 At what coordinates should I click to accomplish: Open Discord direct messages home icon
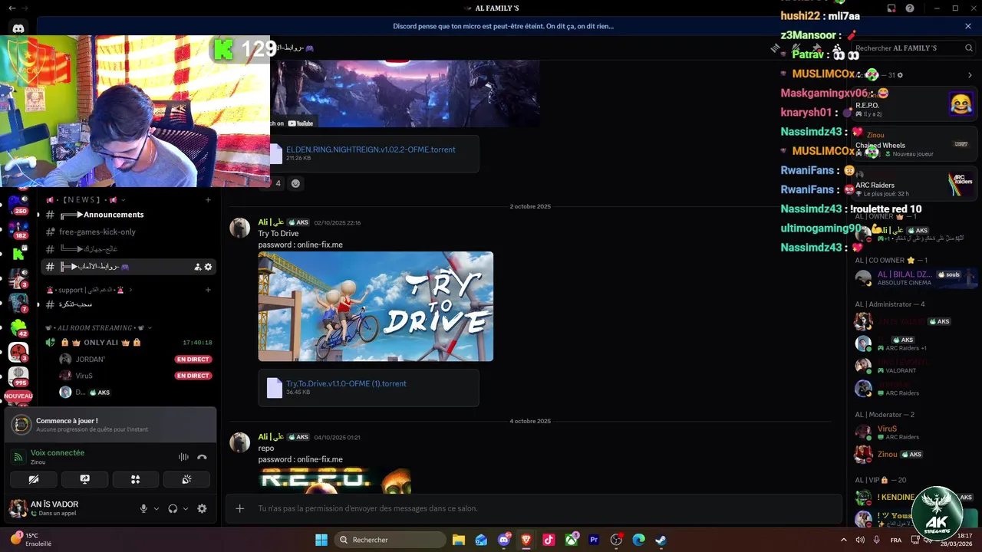point(18,29)
